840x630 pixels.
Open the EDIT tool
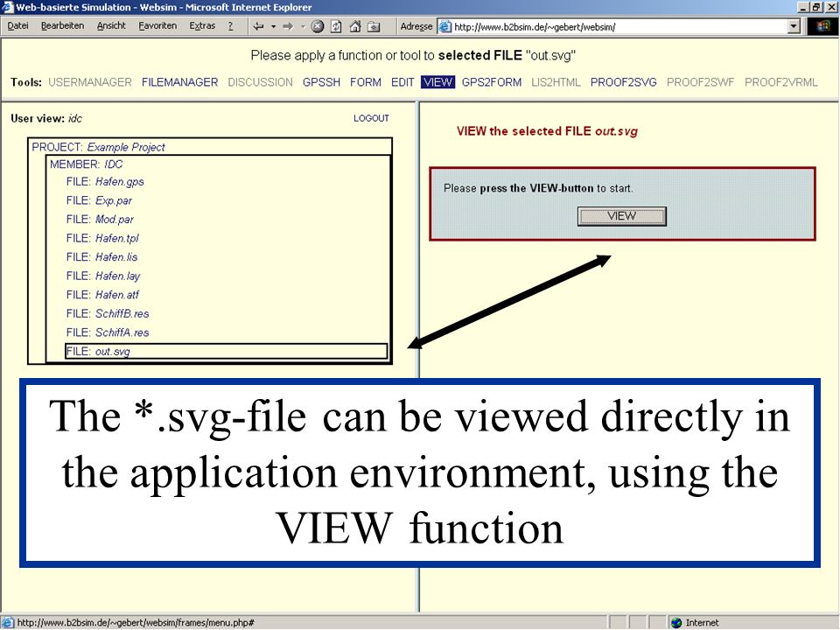[402, 82]
